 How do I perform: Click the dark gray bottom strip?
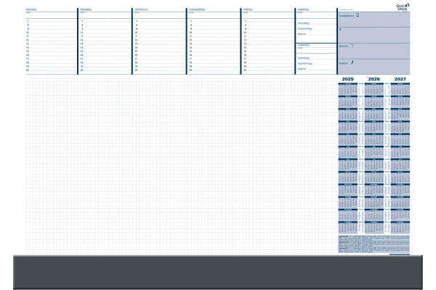pyautogui.click(x=218, y=272)
